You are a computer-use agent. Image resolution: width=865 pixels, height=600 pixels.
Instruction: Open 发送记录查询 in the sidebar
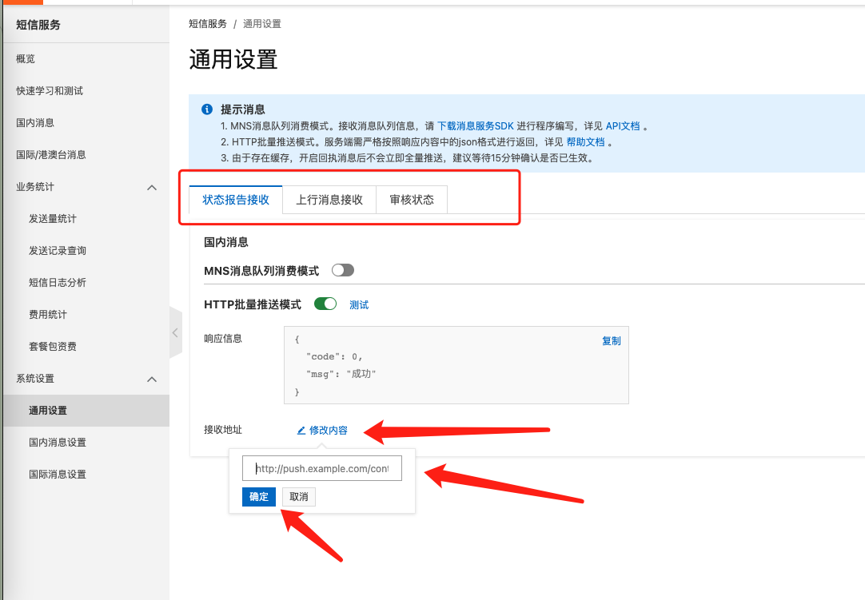58,251
